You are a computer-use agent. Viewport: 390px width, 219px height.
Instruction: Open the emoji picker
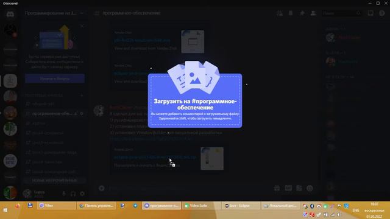click(310, 188)
